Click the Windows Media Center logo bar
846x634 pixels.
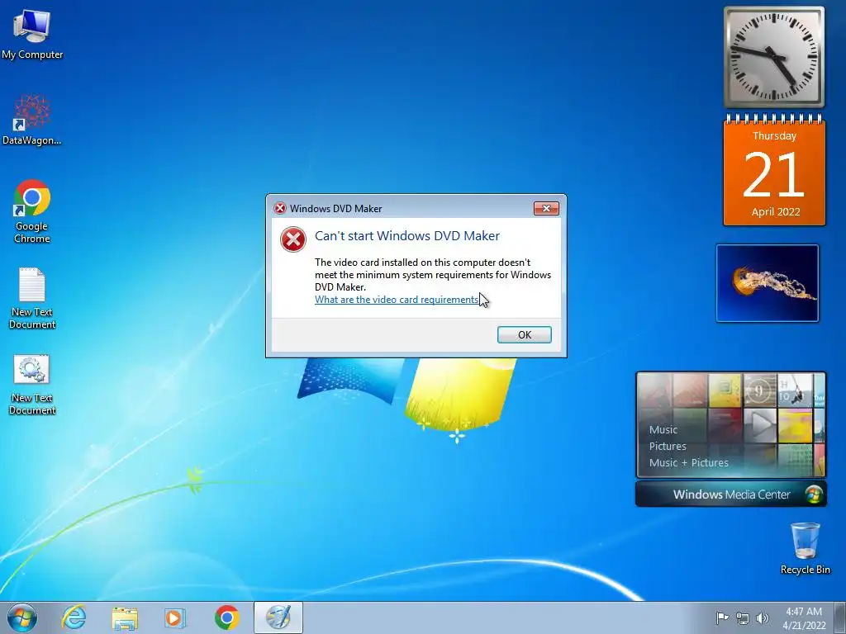730,494
